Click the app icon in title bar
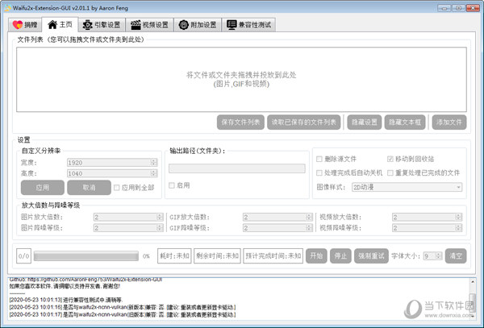This screenshot has height=328, width=484. tap(7, 8)
